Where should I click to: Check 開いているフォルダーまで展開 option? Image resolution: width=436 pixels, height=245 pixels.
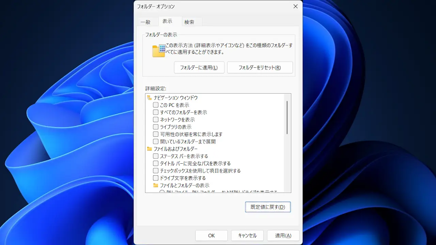click(156, 142)
